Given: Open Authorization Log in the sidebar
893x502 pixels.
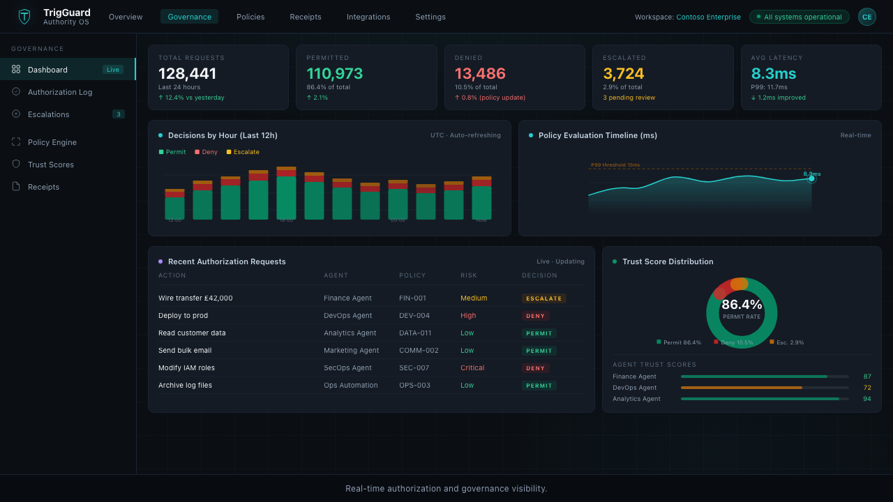Looking at the screenshot, I should [x=68, y=92].
